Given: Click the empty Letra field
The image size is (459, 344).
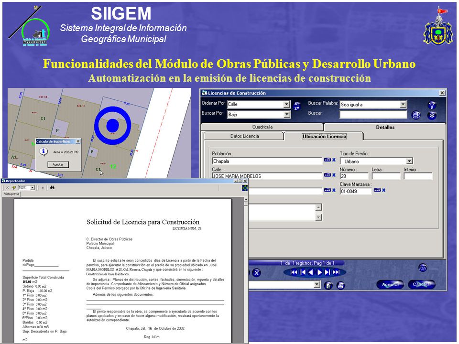Looking at the screenshot, I should coord(386,176).
